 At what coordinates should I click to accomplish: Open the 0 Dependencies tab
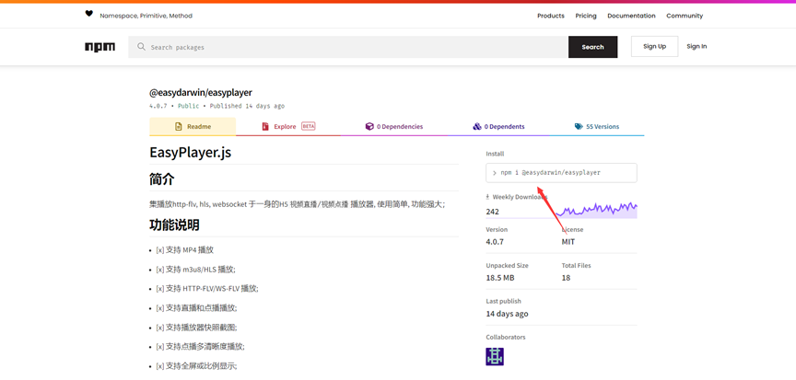click(394, 127)
